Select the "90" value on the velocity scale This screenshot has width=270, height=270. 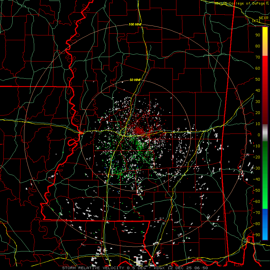pyautogui.click(x=258, y=35)
